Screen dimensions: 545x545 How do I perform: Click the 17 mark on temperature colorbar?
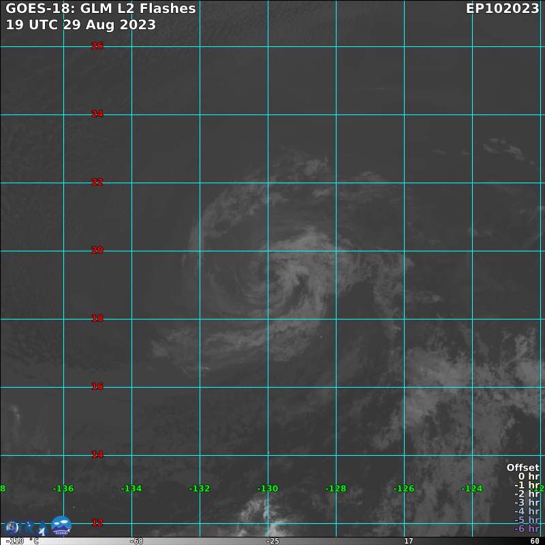[407, 541]
